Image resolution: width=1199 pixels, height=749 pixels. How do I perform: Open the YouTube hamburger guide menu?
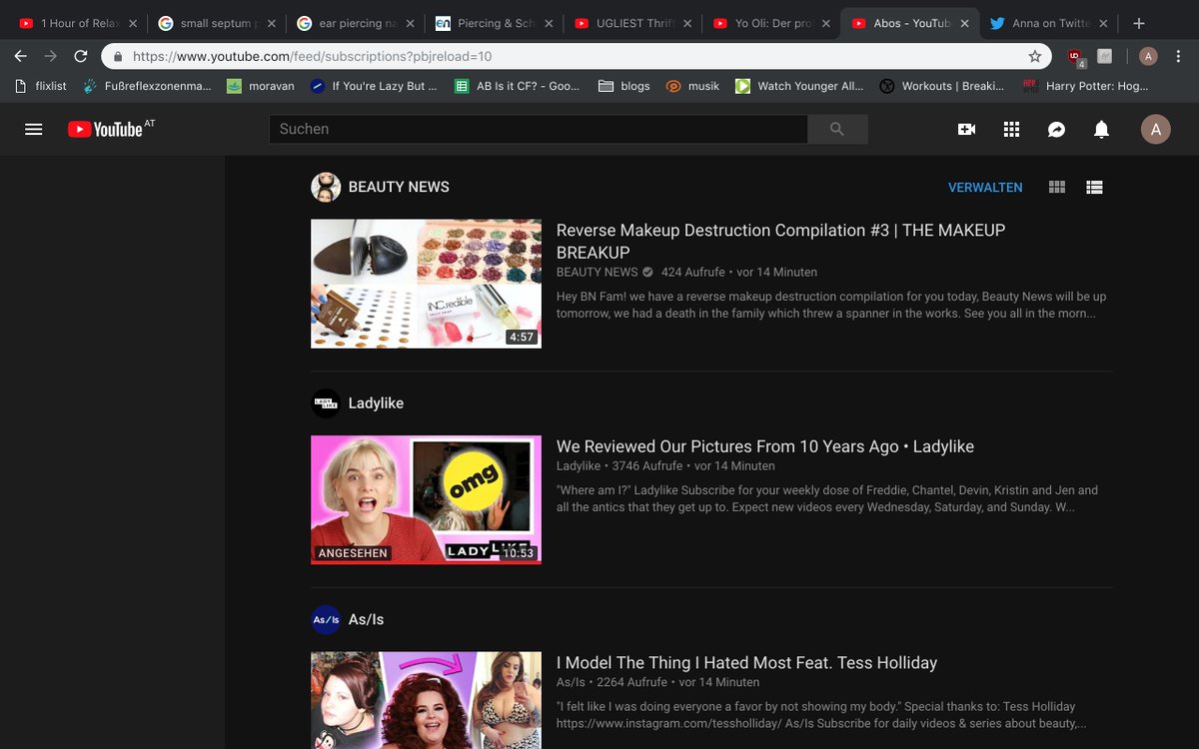point(33,129)
